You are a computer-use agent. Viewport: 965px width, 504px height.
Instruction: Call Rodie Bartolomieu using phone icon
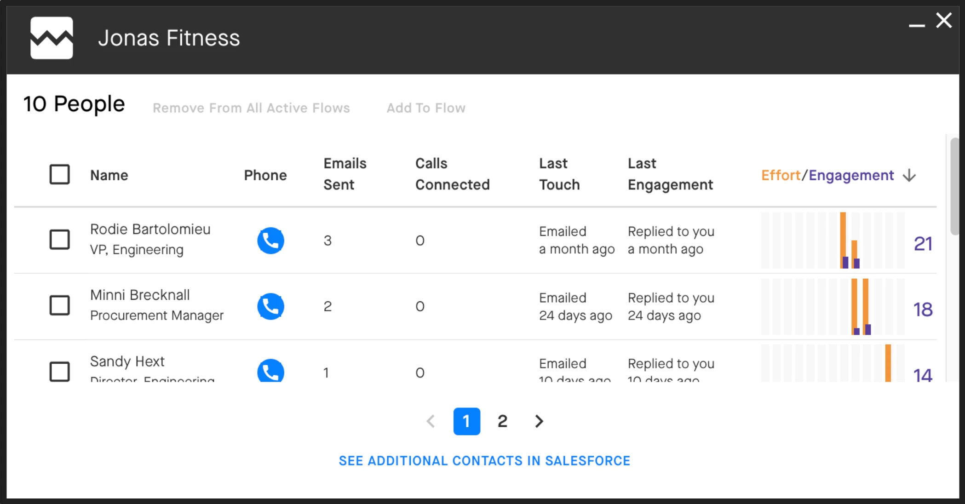(x=270, y=241)
